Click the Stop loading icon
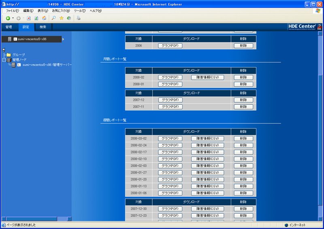The image size is (324, 229). [x=29, y=18]
